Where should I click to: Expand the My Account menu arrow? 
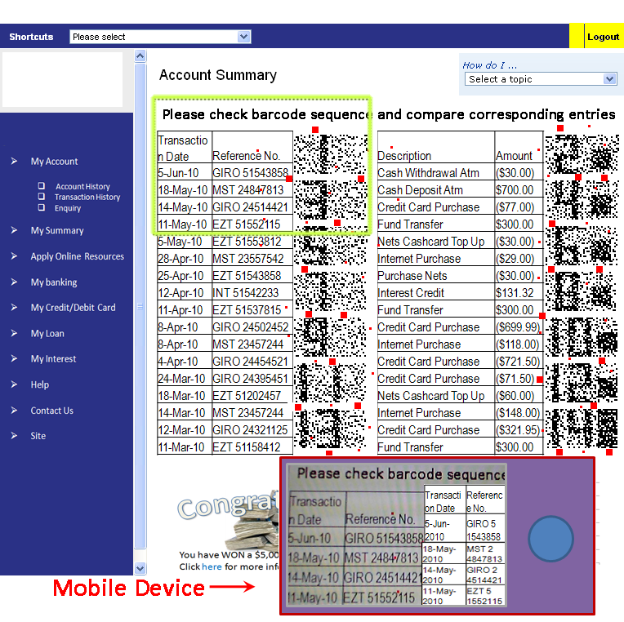(14, 161)
